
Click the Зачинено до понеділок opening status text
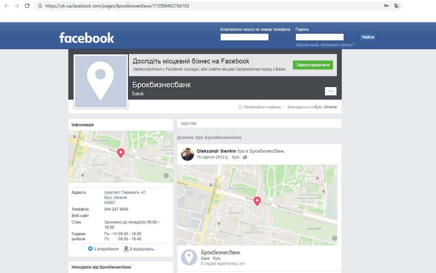pos(132,225)
